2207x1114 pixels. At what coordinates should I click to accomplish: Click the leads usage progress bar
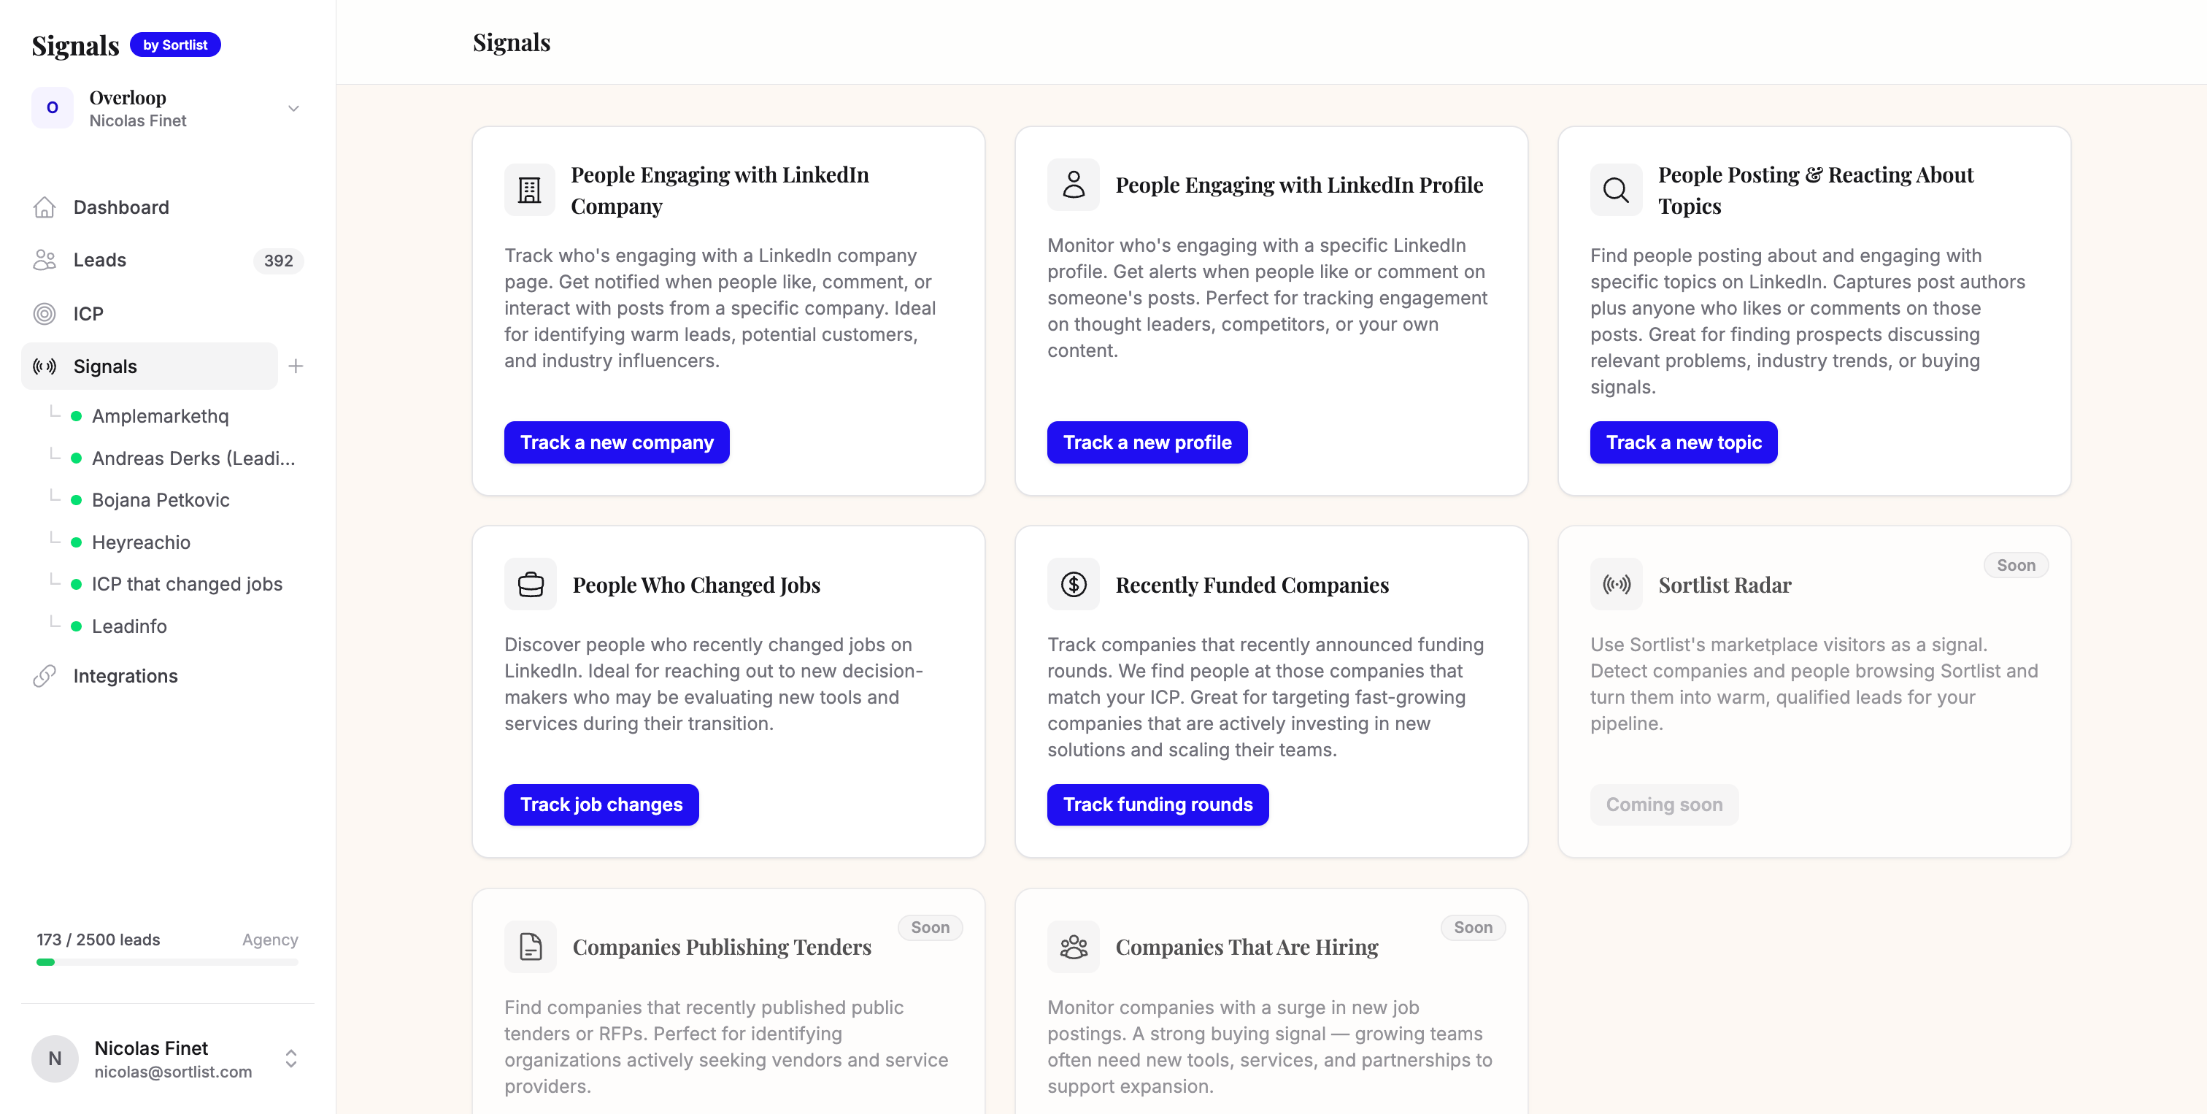click(167, 962)
